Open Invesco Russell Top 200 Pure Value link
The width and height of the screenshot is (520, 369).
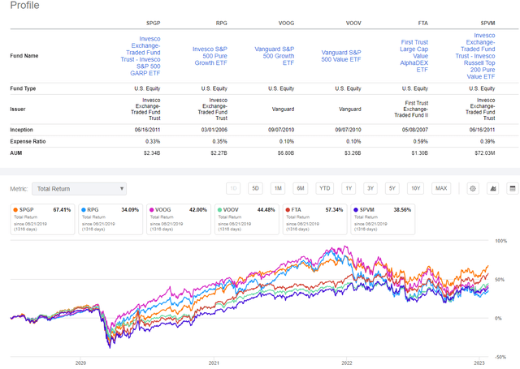pos(475,56)
